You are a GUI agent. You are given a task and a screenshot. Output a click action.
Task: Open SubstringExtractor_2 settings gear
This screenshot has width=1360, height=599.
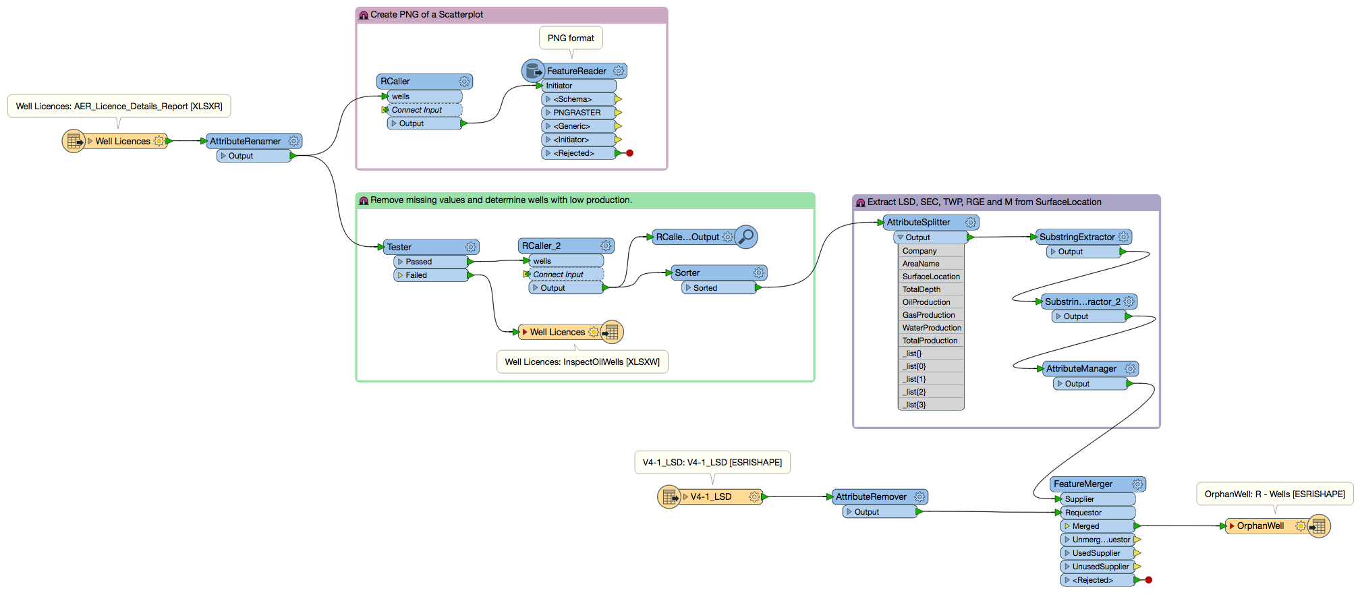click(1129, 302)
